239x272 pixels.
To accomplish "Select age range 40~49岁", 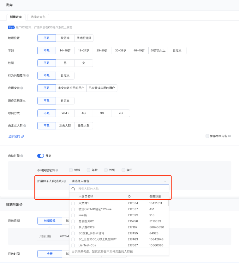I will [x=139, y=50].
